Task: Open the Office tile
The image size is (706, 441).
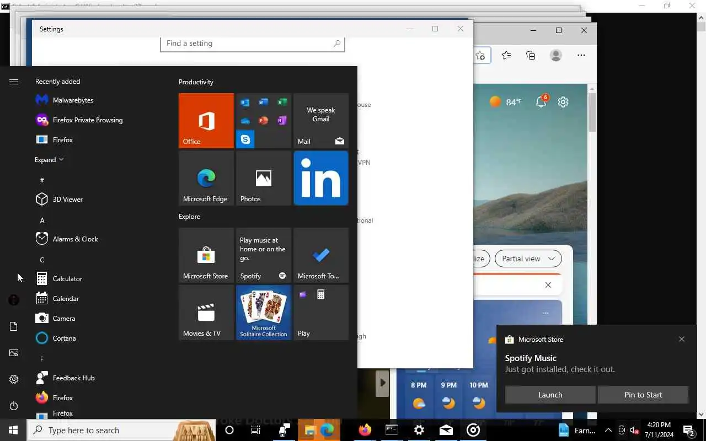Action: [x=206, y=121]
